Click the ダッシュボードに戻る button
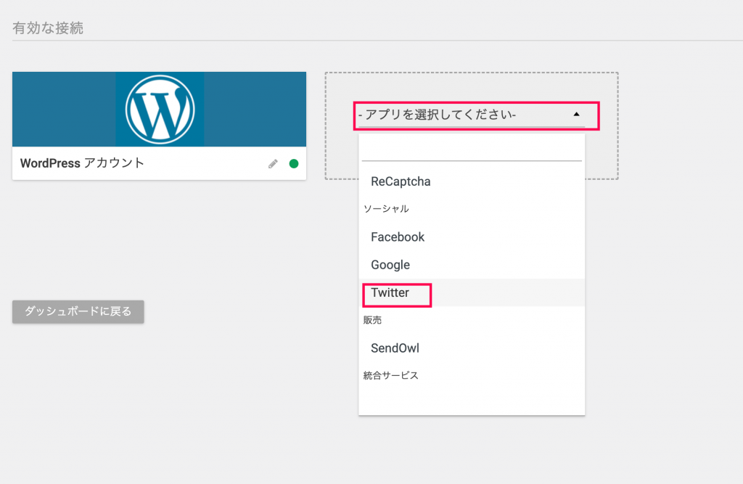 tap(78, 311)
